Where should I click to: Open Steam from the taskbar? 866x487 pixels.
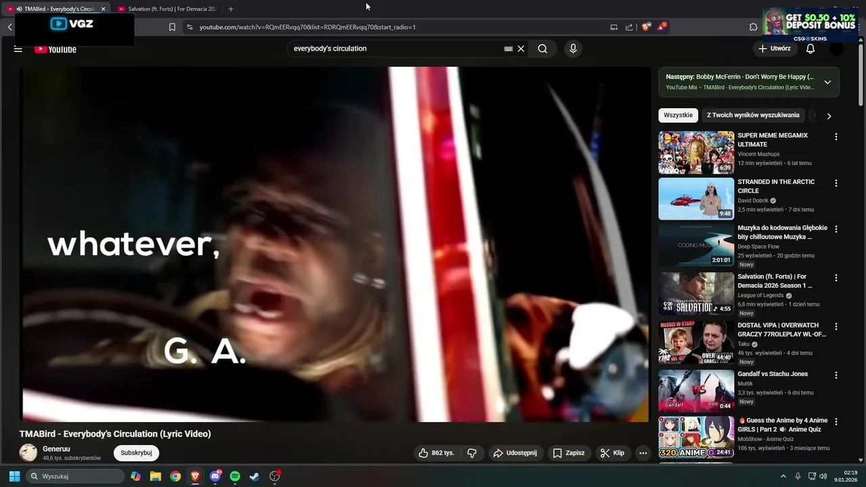tap(254, 476)
